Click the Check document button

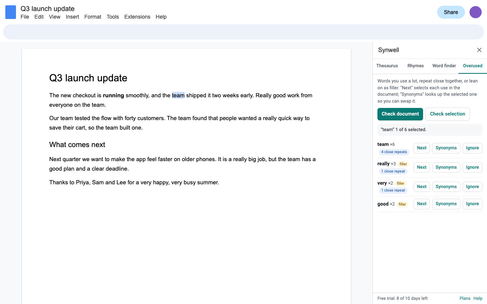tap(400, 114)
